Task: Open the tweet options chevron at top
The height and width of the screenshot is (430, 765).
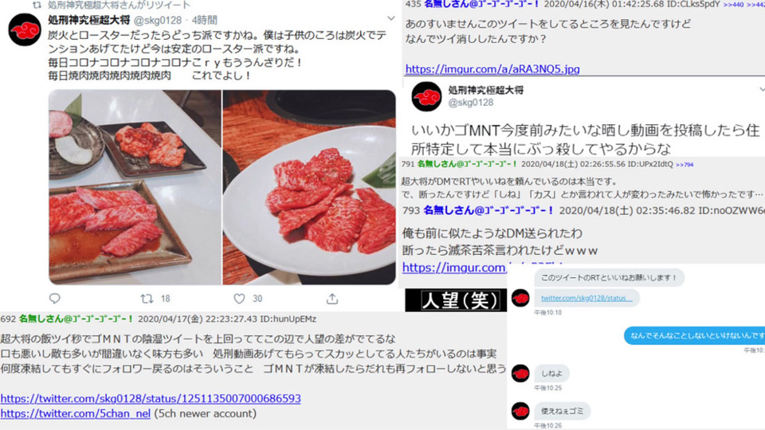Action: click(390, 18)
